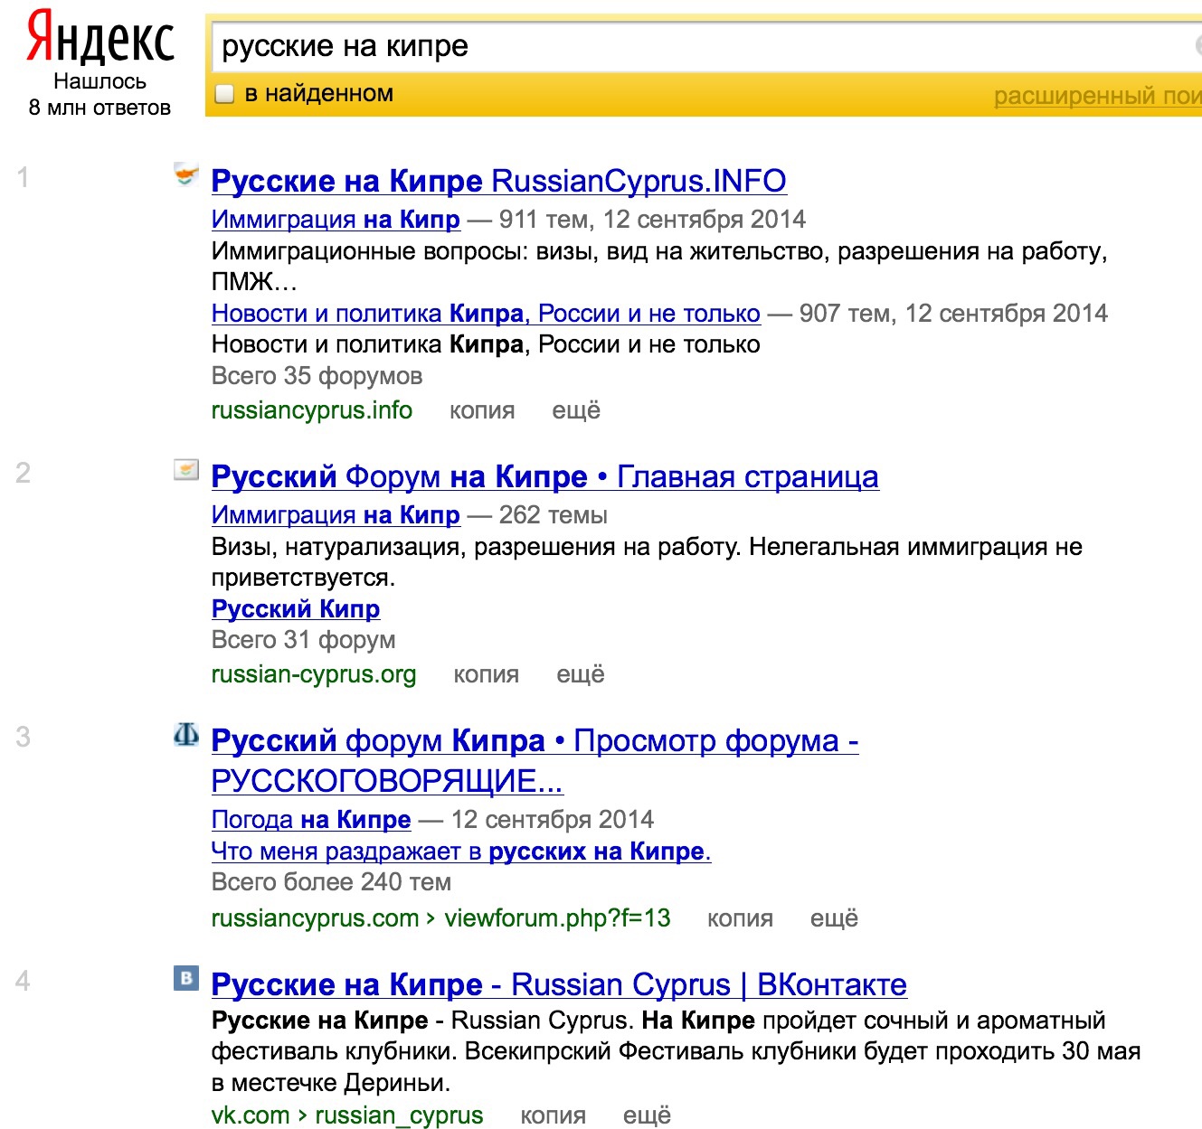1202x1129 pixels.
Task: Click the 'Всего более 240 тем' text
Action: coord(331,882)
